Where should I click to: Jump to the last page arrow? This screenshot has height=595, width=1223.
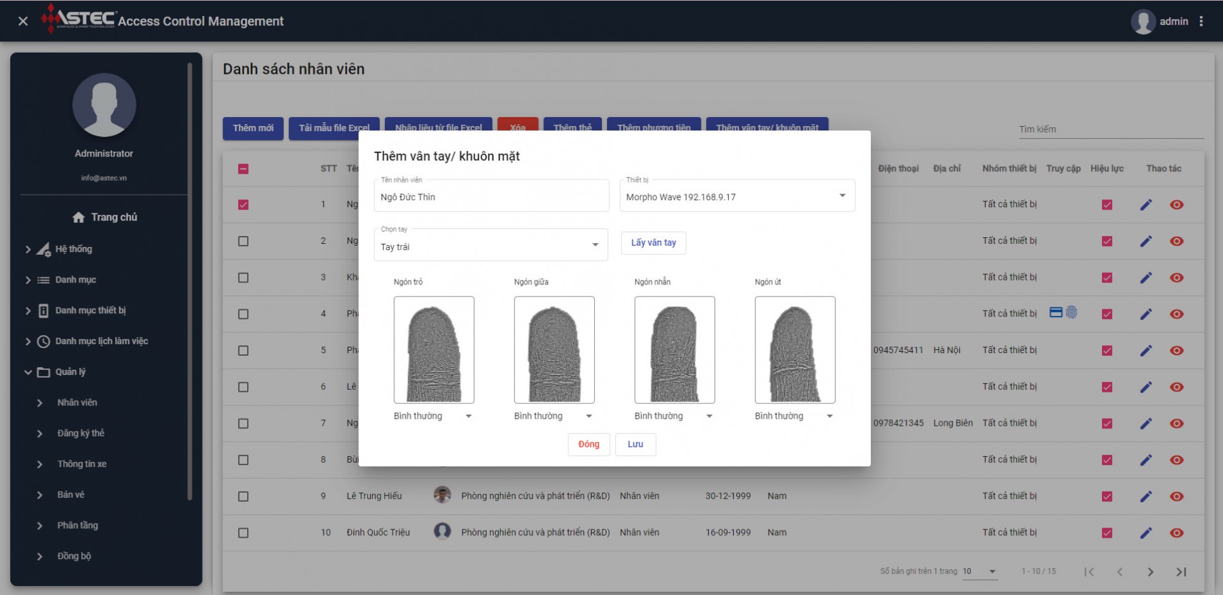[1181, 572]
